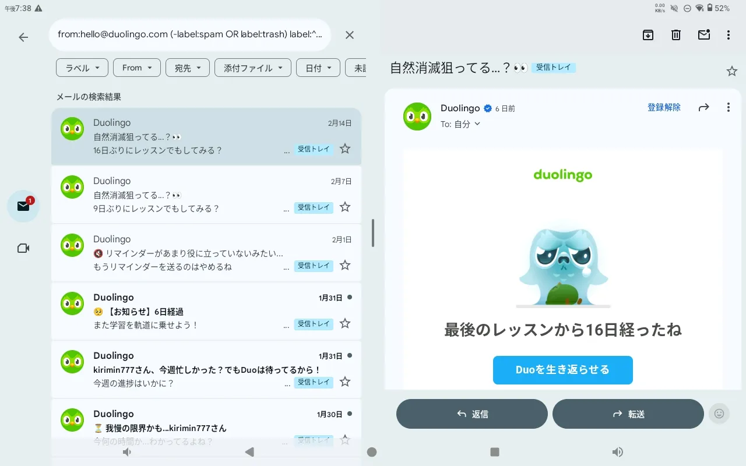Click 受信トレイ label on 2月14日 email
This screenshot has height=466, width=746.
[x=314, y=149]
